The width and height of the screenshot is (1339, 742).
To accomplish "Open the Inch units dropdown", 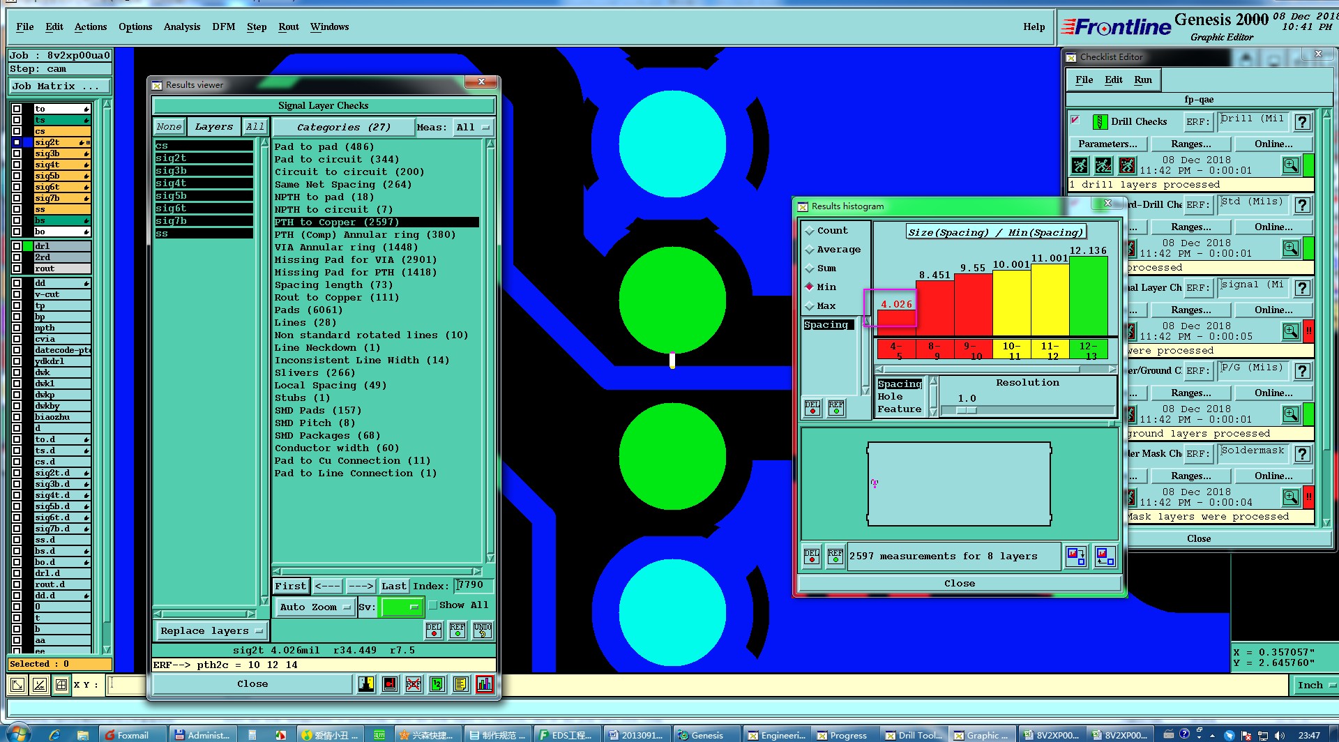I will coord(1316,685).
